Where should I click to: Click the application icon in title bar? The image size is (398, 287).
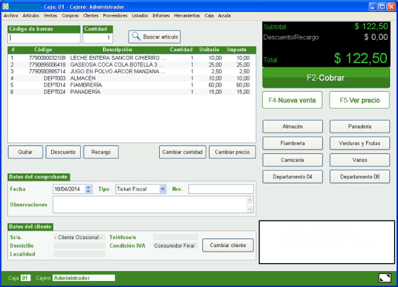point(6,5)
